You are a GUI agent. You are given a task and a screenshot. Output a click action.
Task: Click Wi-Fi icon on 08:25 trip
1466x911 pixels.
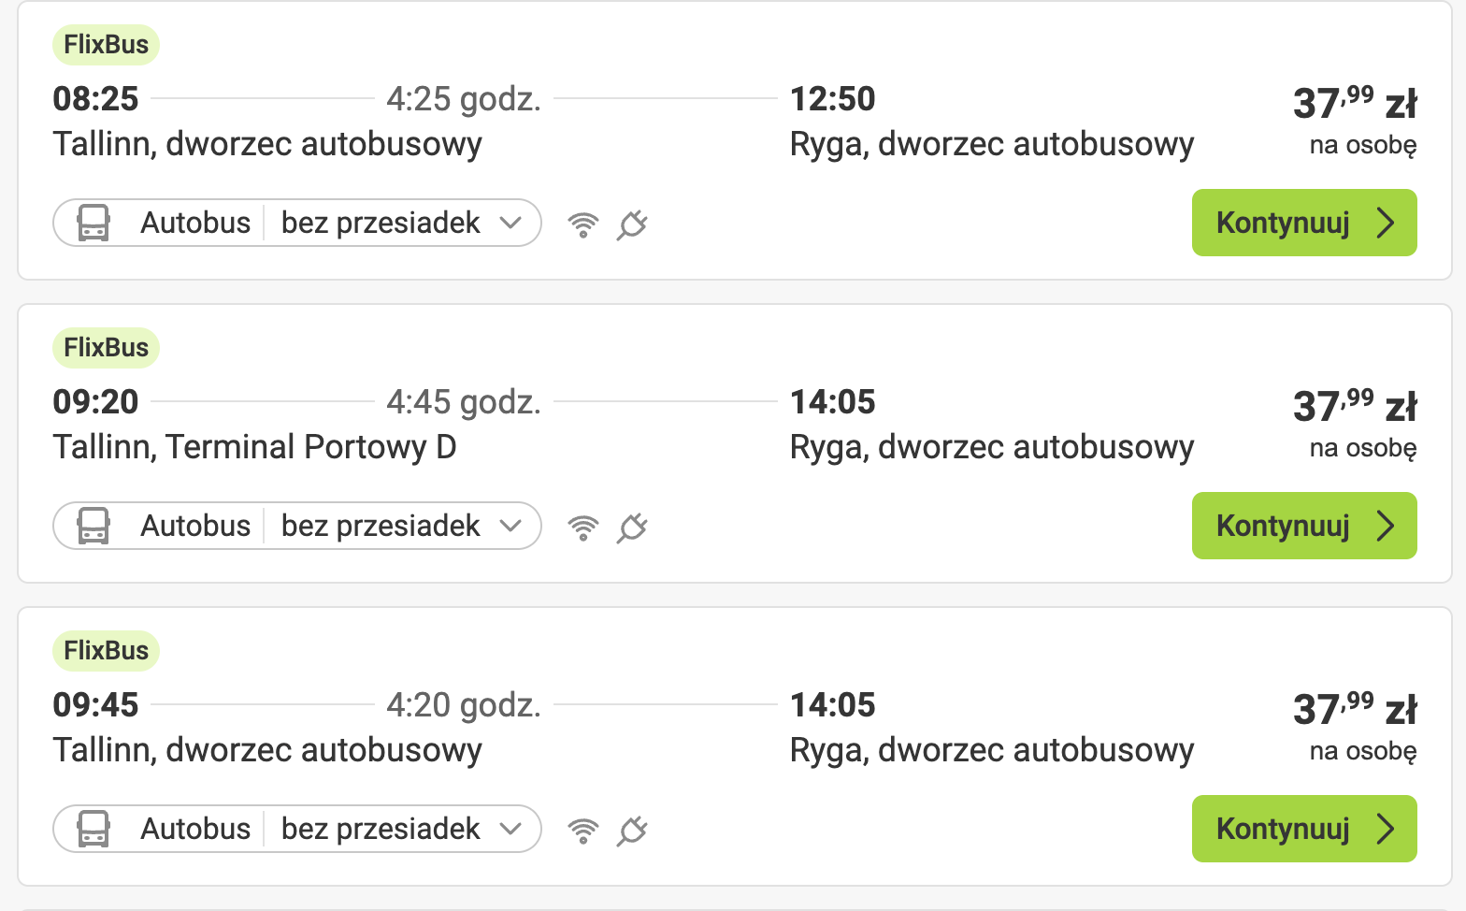coord(583,224)
